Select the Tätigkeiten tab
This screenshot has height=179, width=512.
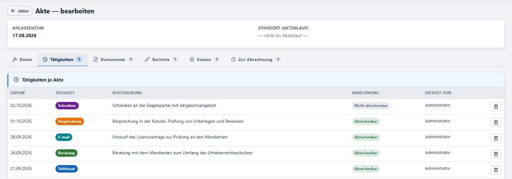[x=62, y=60]
